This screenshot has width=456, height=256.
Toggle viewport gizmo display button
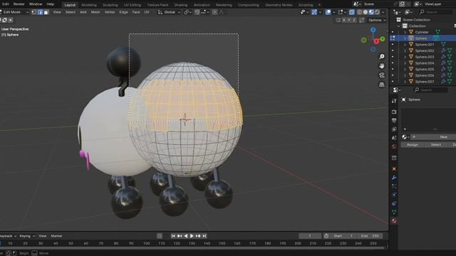point(314,12)
